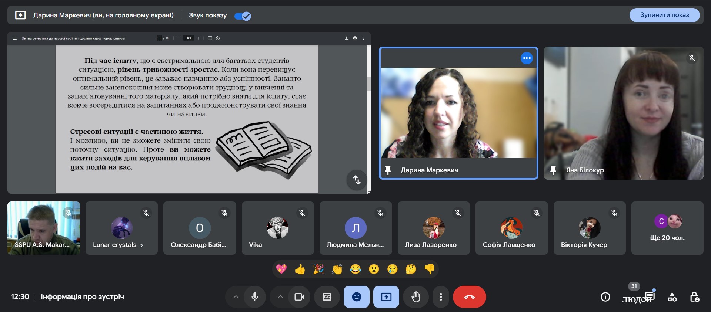
Task: Open PDF viewer sidebar hamburger menu
Action: coord(15,38)
